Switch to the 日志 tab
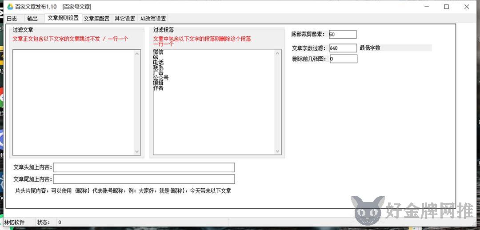This screenshot has height=230, width=480. [12, 18]
